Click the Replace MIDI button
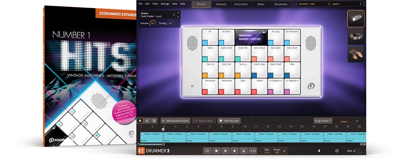The height and width of the screenshot is (166, 410). (x=204, y=121)
